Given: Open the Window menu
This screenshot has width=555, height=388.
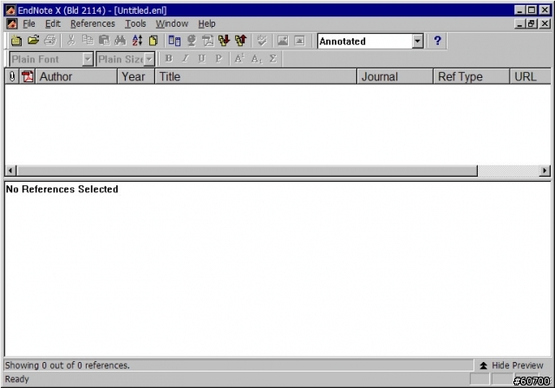Looking at the screenshot, I should coord(172,23).
